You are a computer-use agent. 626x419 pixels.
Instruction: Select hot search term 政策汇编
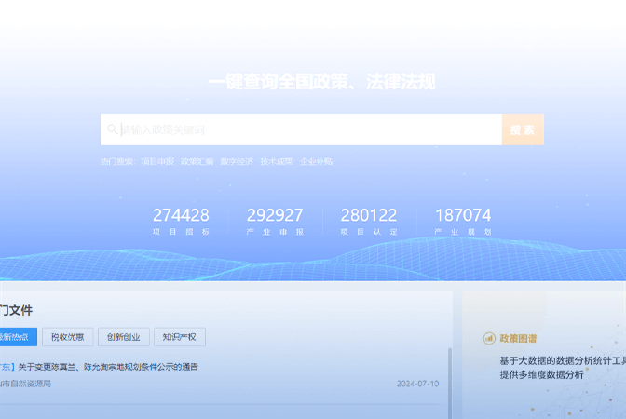(197, 161)
